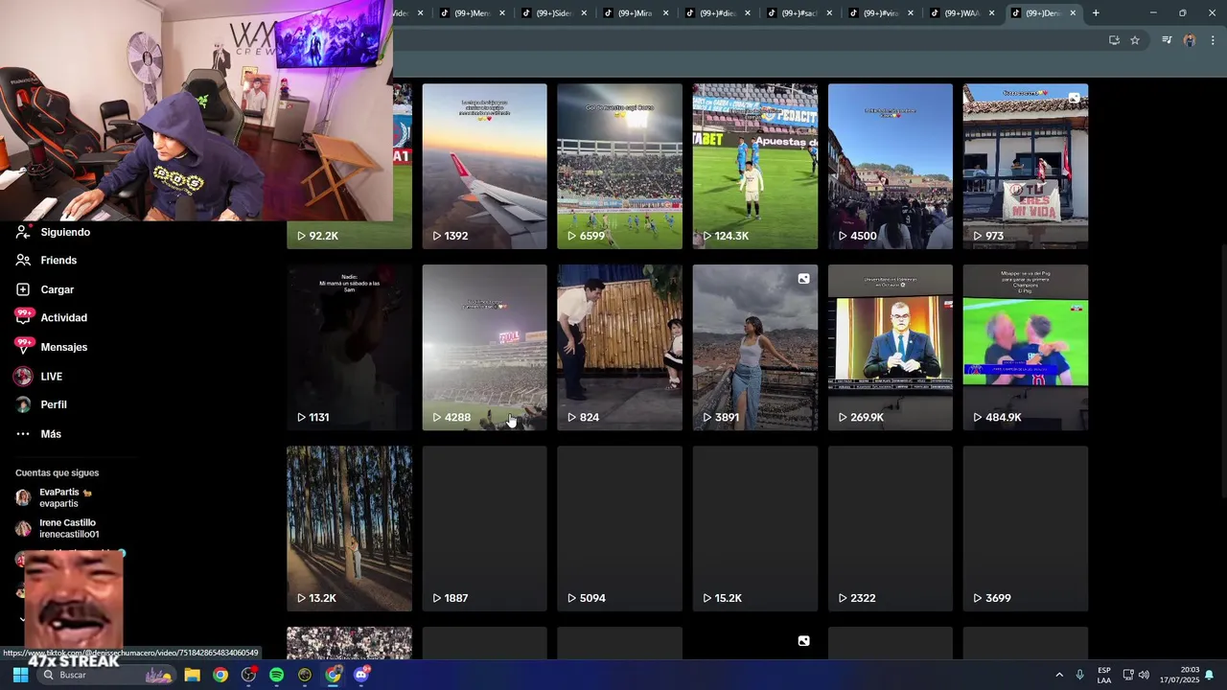
Task: Click the Windows Start button
Action: [20, 675]
